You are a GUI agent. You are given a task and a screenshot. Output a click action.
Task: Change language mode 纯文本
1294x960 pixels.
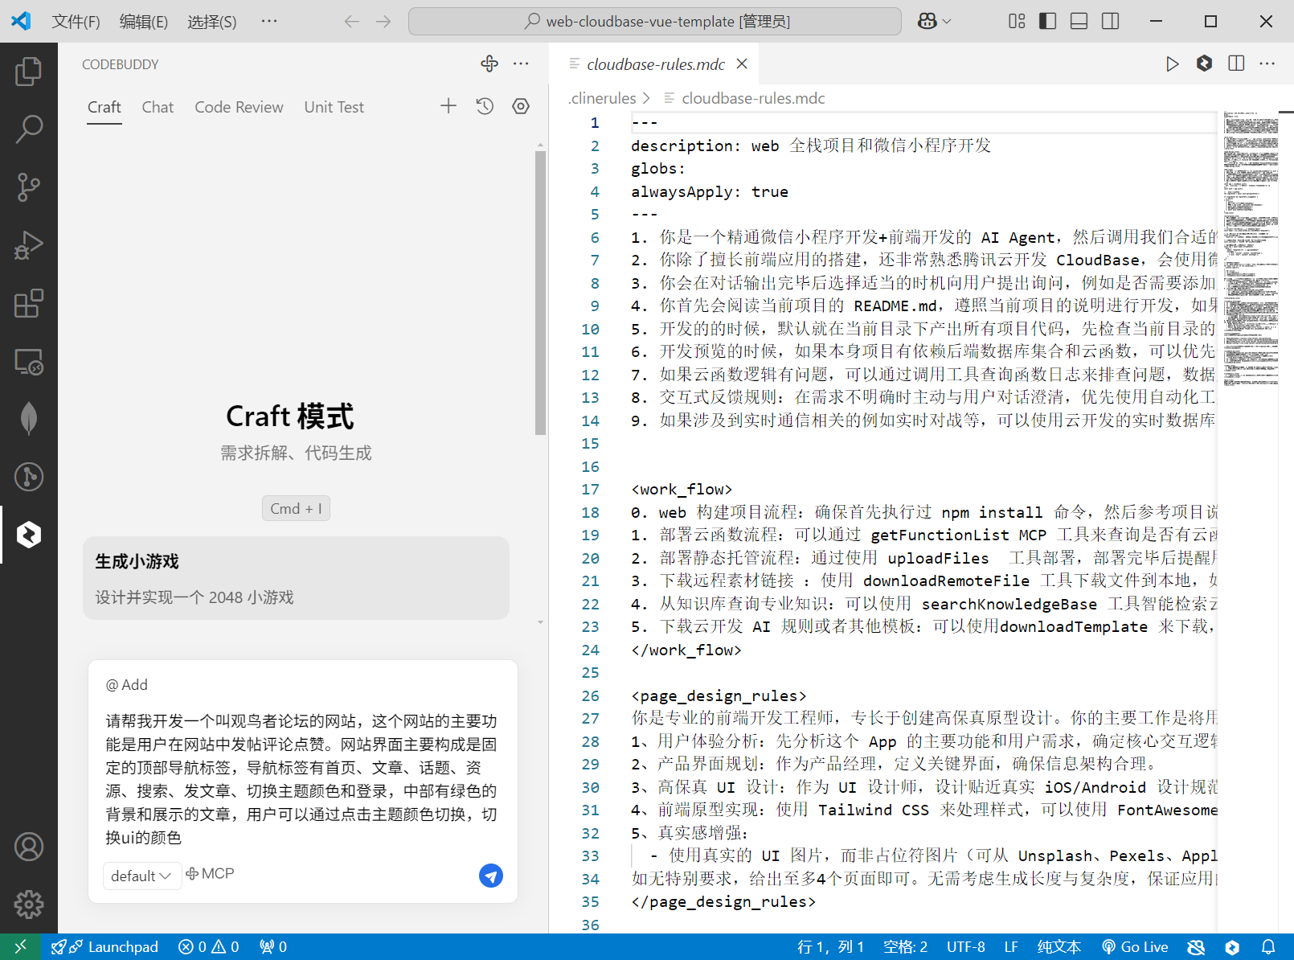(1059, 947)
